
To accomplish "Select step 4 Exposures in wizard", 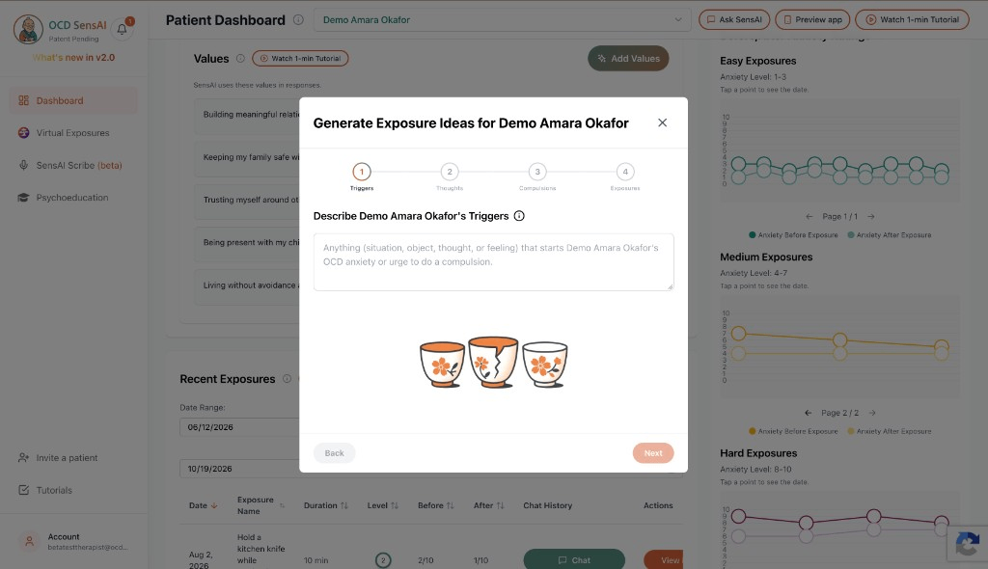I will pos(625,172).
